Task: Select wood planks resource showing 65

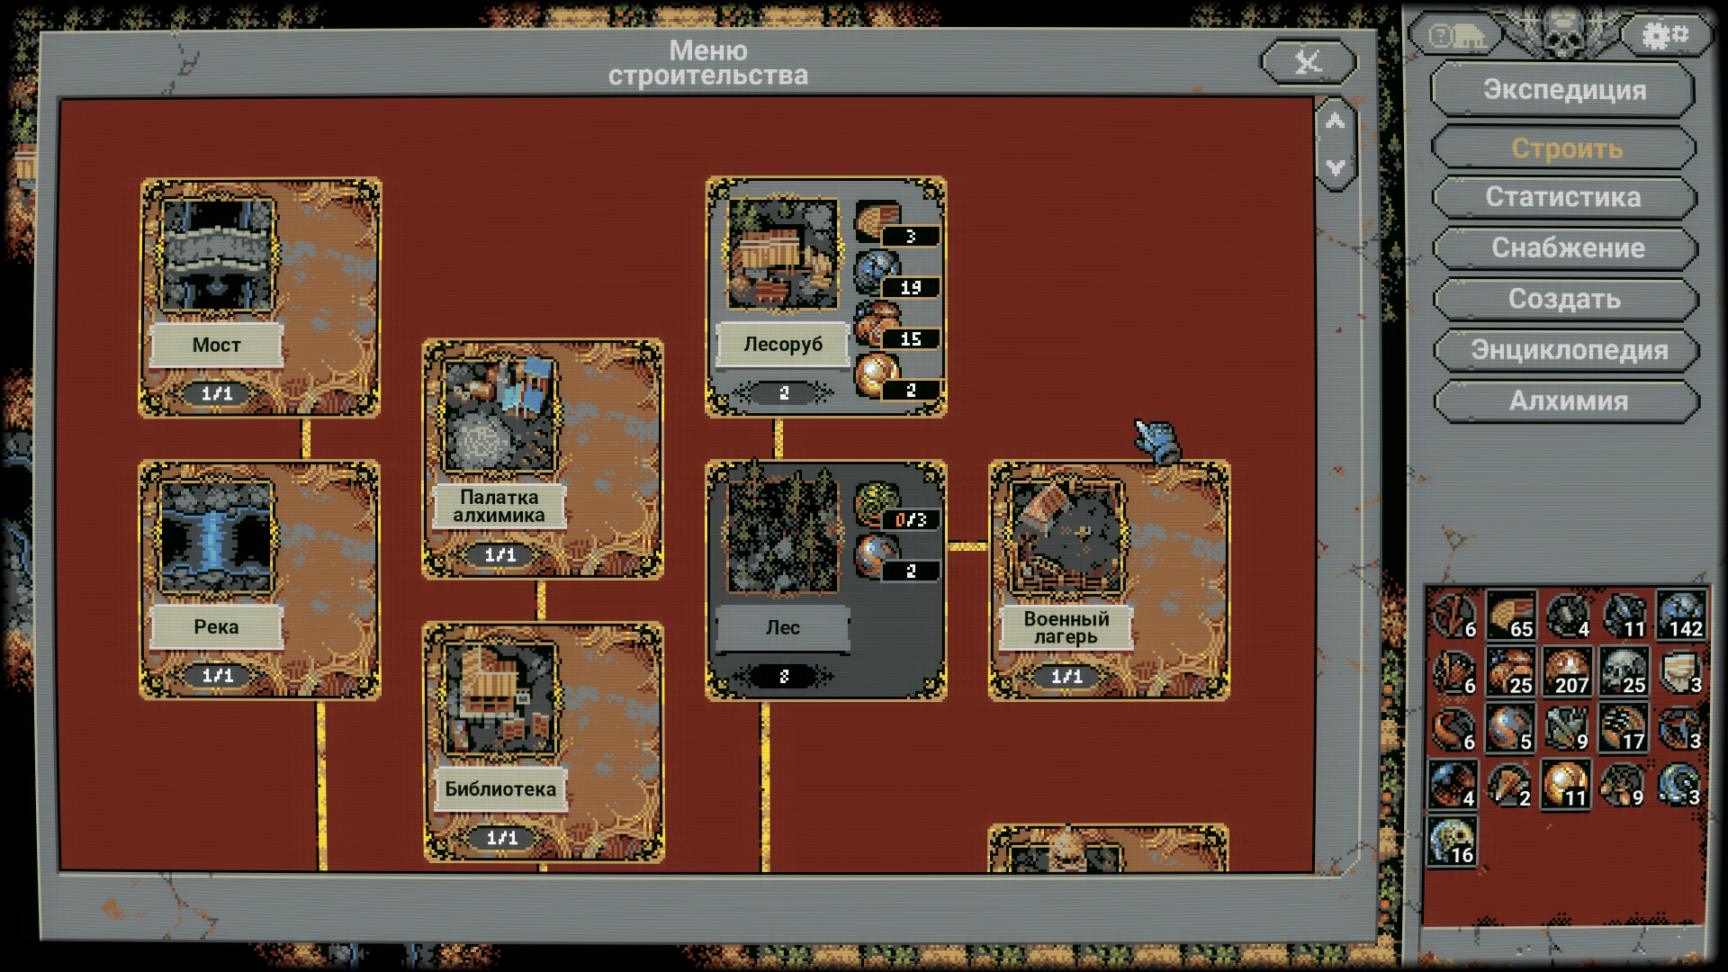Action: click(x=1510, y=615)
